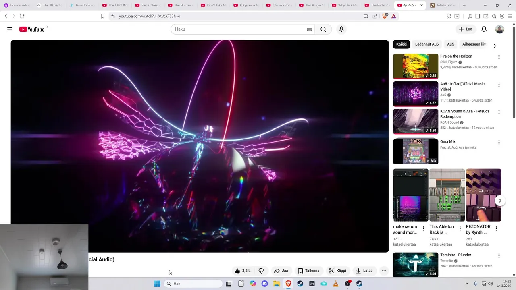The image size is (516, 290).
Task: Toggle the browser sidebar panel
Action: [x=478, y=16]
